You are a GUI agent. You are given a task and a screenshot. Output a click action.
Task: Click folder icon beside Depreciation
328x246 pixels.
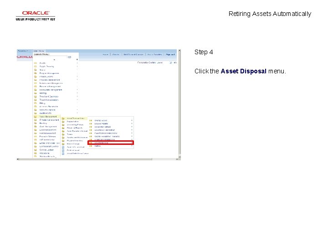click(63, 122)
